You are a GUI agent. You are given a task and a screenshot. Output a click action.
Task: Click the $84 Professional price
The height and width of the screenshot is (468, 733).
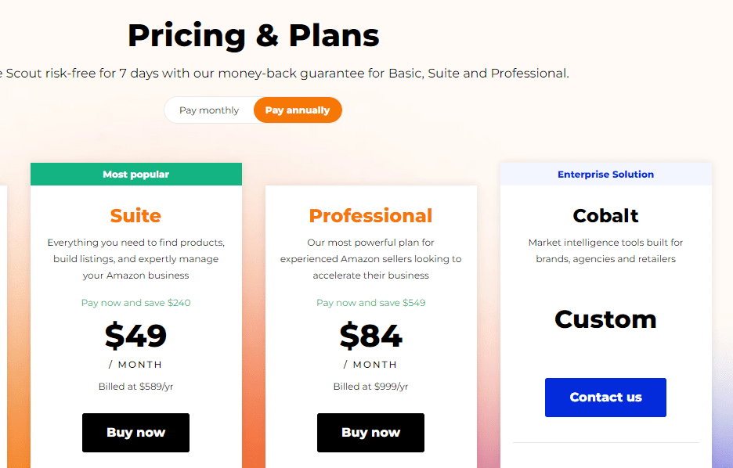pos(370,336)
